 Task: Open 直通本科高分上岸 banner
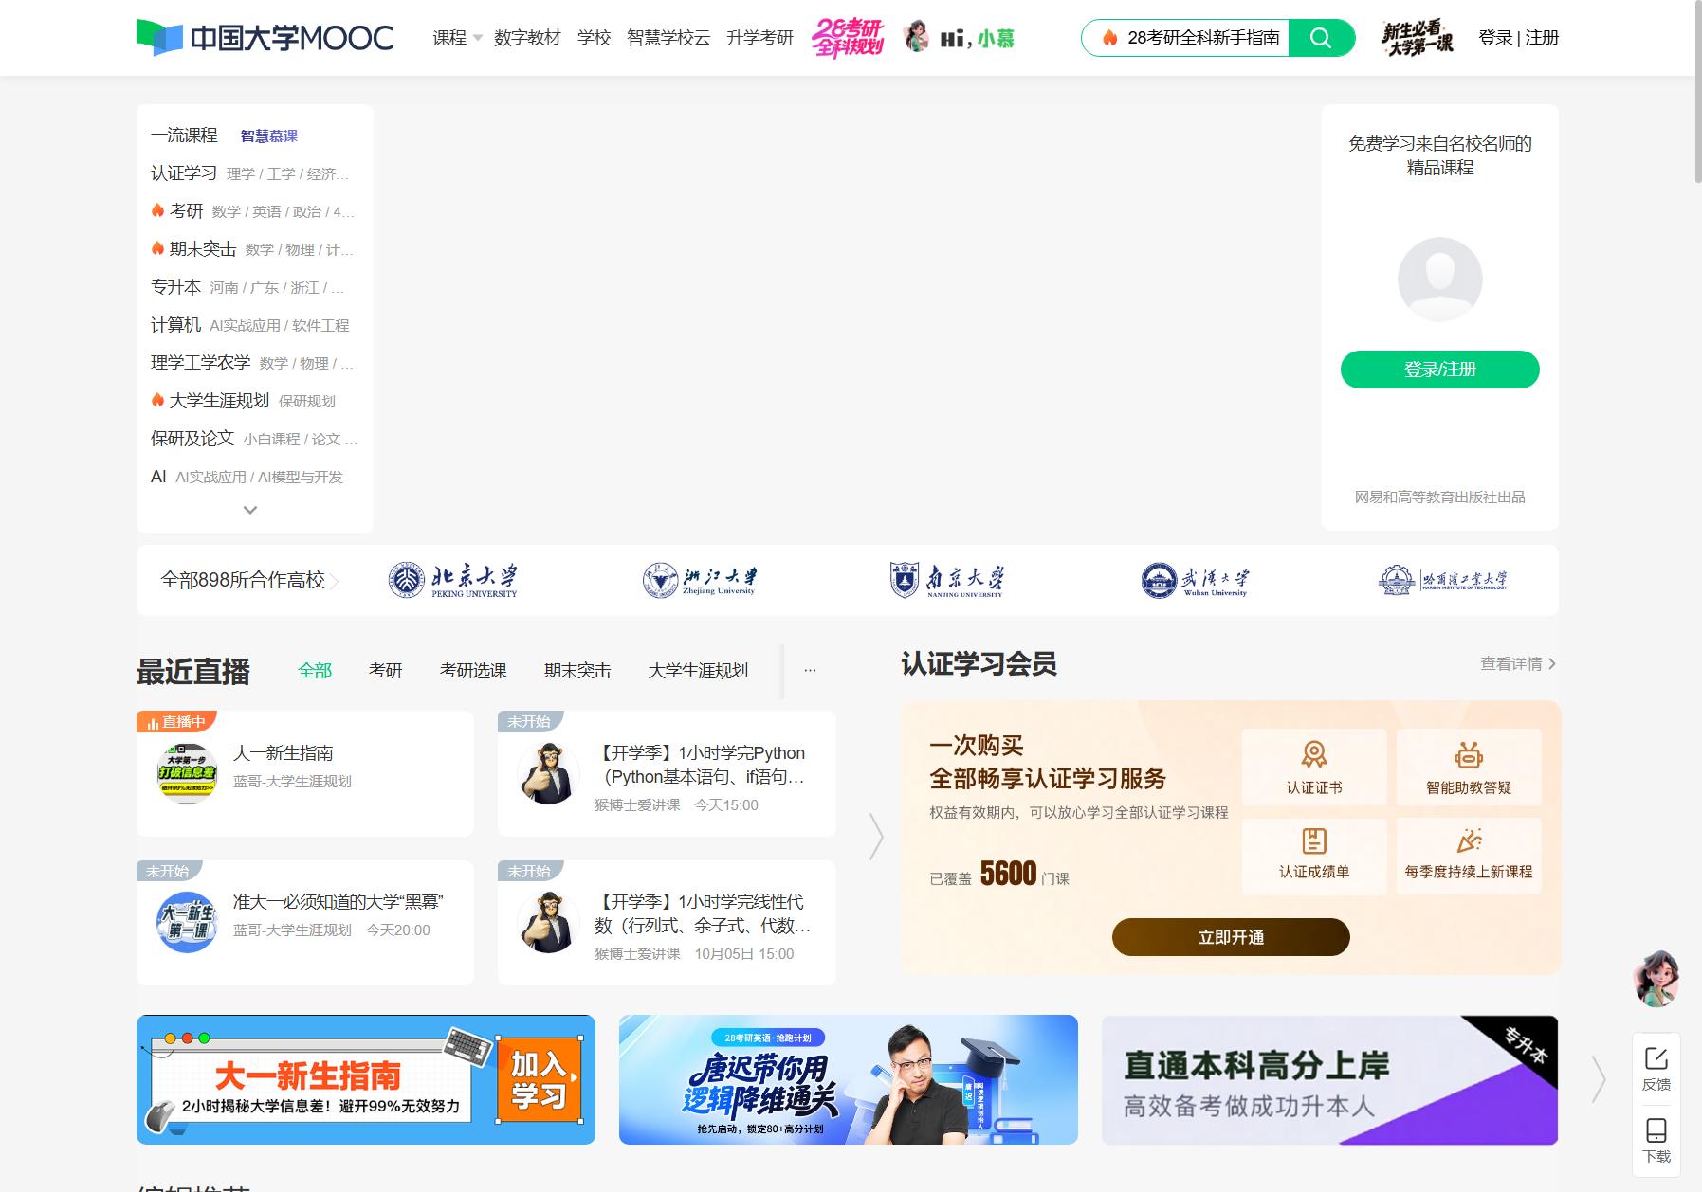click(x=1329, y=1079)
